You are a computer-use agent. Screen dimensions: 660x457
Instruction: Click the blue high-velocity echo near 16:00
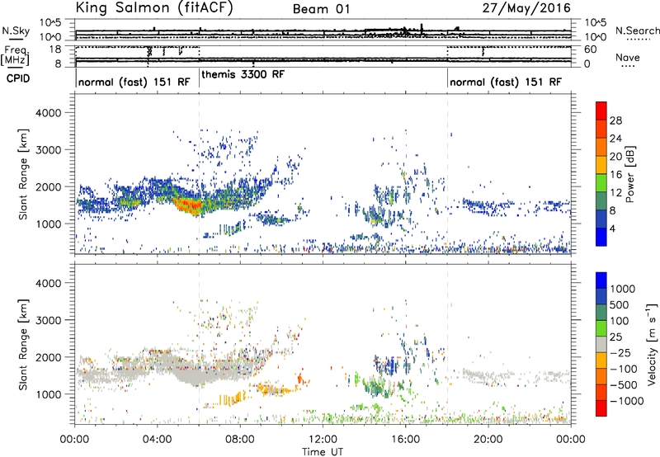tap(393, 365)
